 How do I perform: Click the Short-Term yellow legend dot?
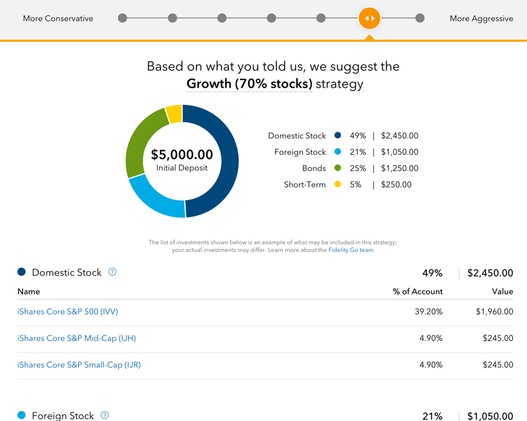click(x=338, y=184)
